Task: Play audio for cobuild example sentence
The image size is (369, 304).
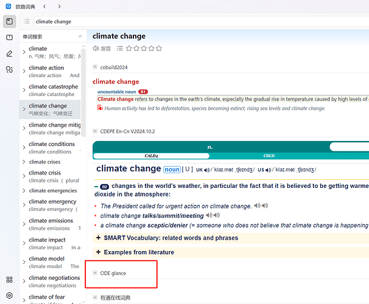Action: coord(100,108)
